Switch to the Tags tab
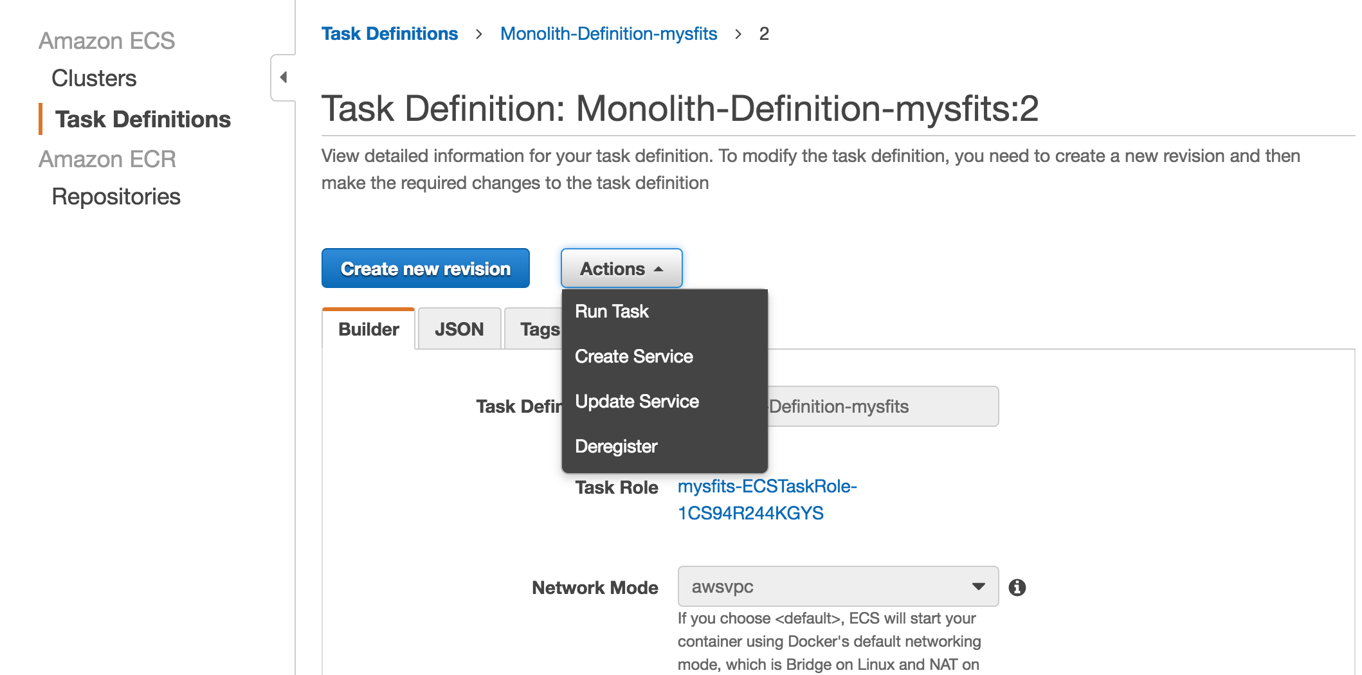Screen dimensions: 1362x675 click(534, 329)
